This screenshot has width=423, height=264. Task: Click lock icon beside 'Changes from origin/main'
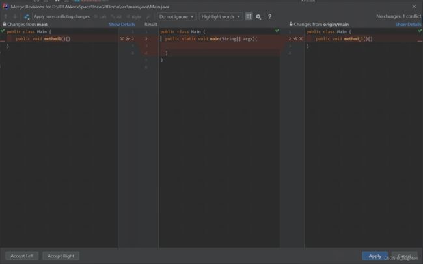coord(291,24)
